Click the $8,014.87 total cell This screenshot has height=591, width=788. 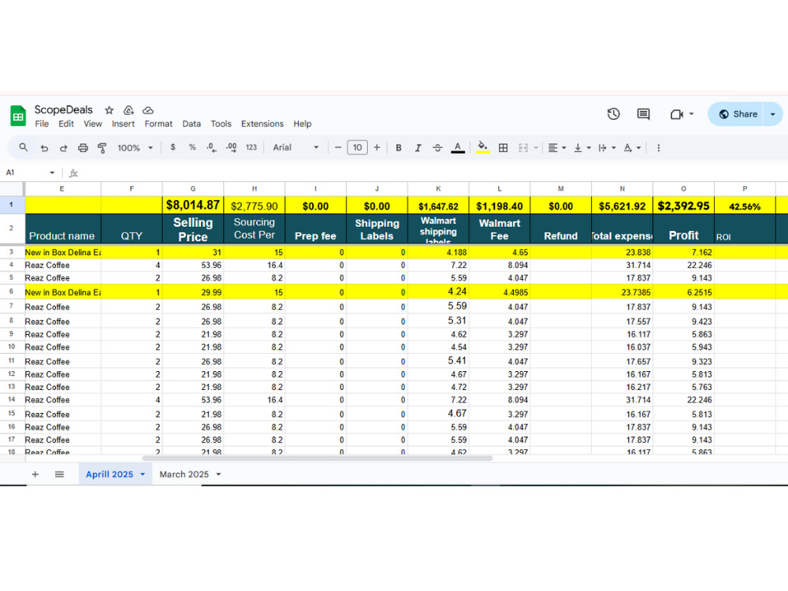(193, 205)
